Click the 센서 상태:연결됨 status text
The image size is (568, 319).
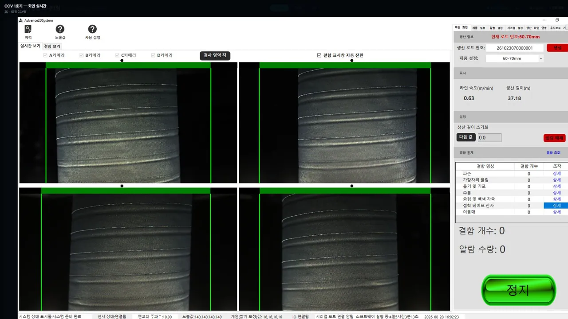(112, 317)
